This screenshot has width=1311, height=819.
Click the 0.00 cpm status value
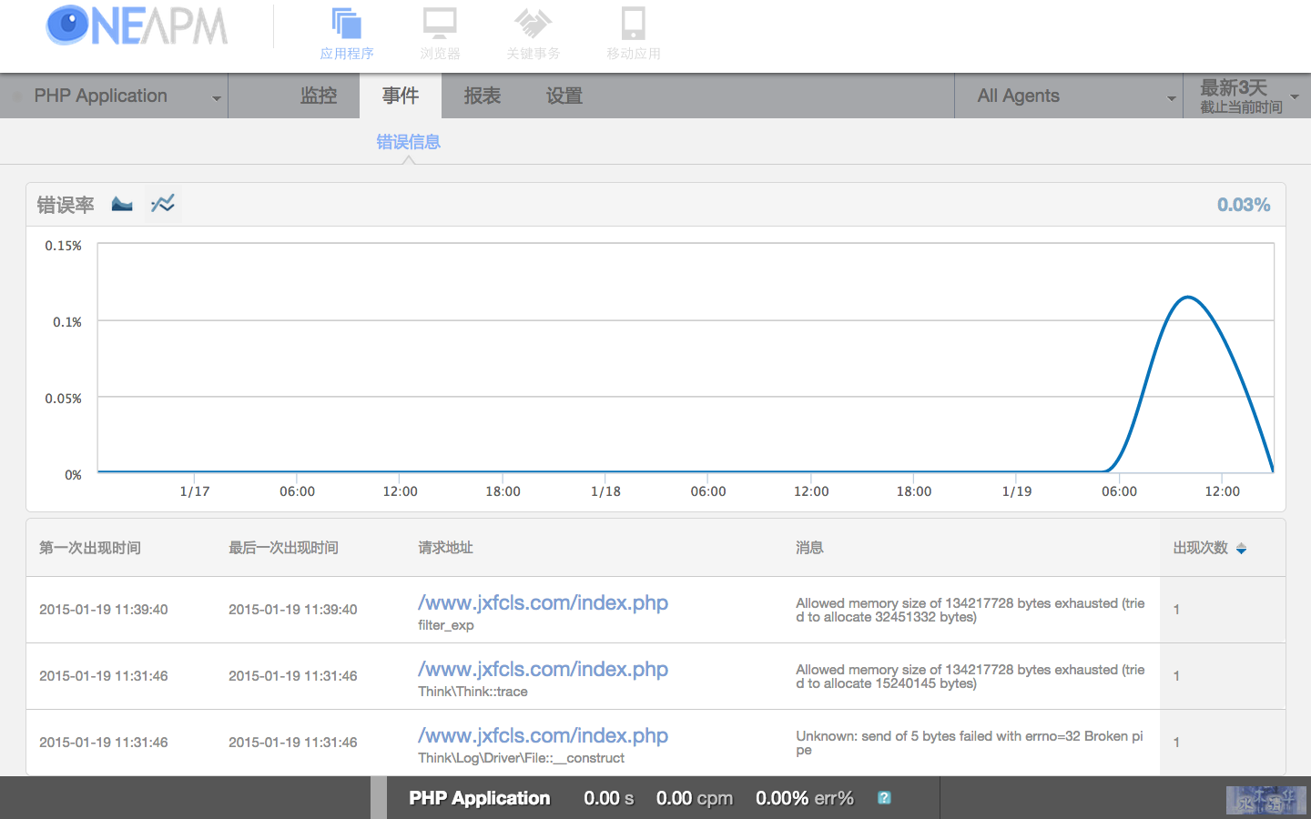[695, 798]
